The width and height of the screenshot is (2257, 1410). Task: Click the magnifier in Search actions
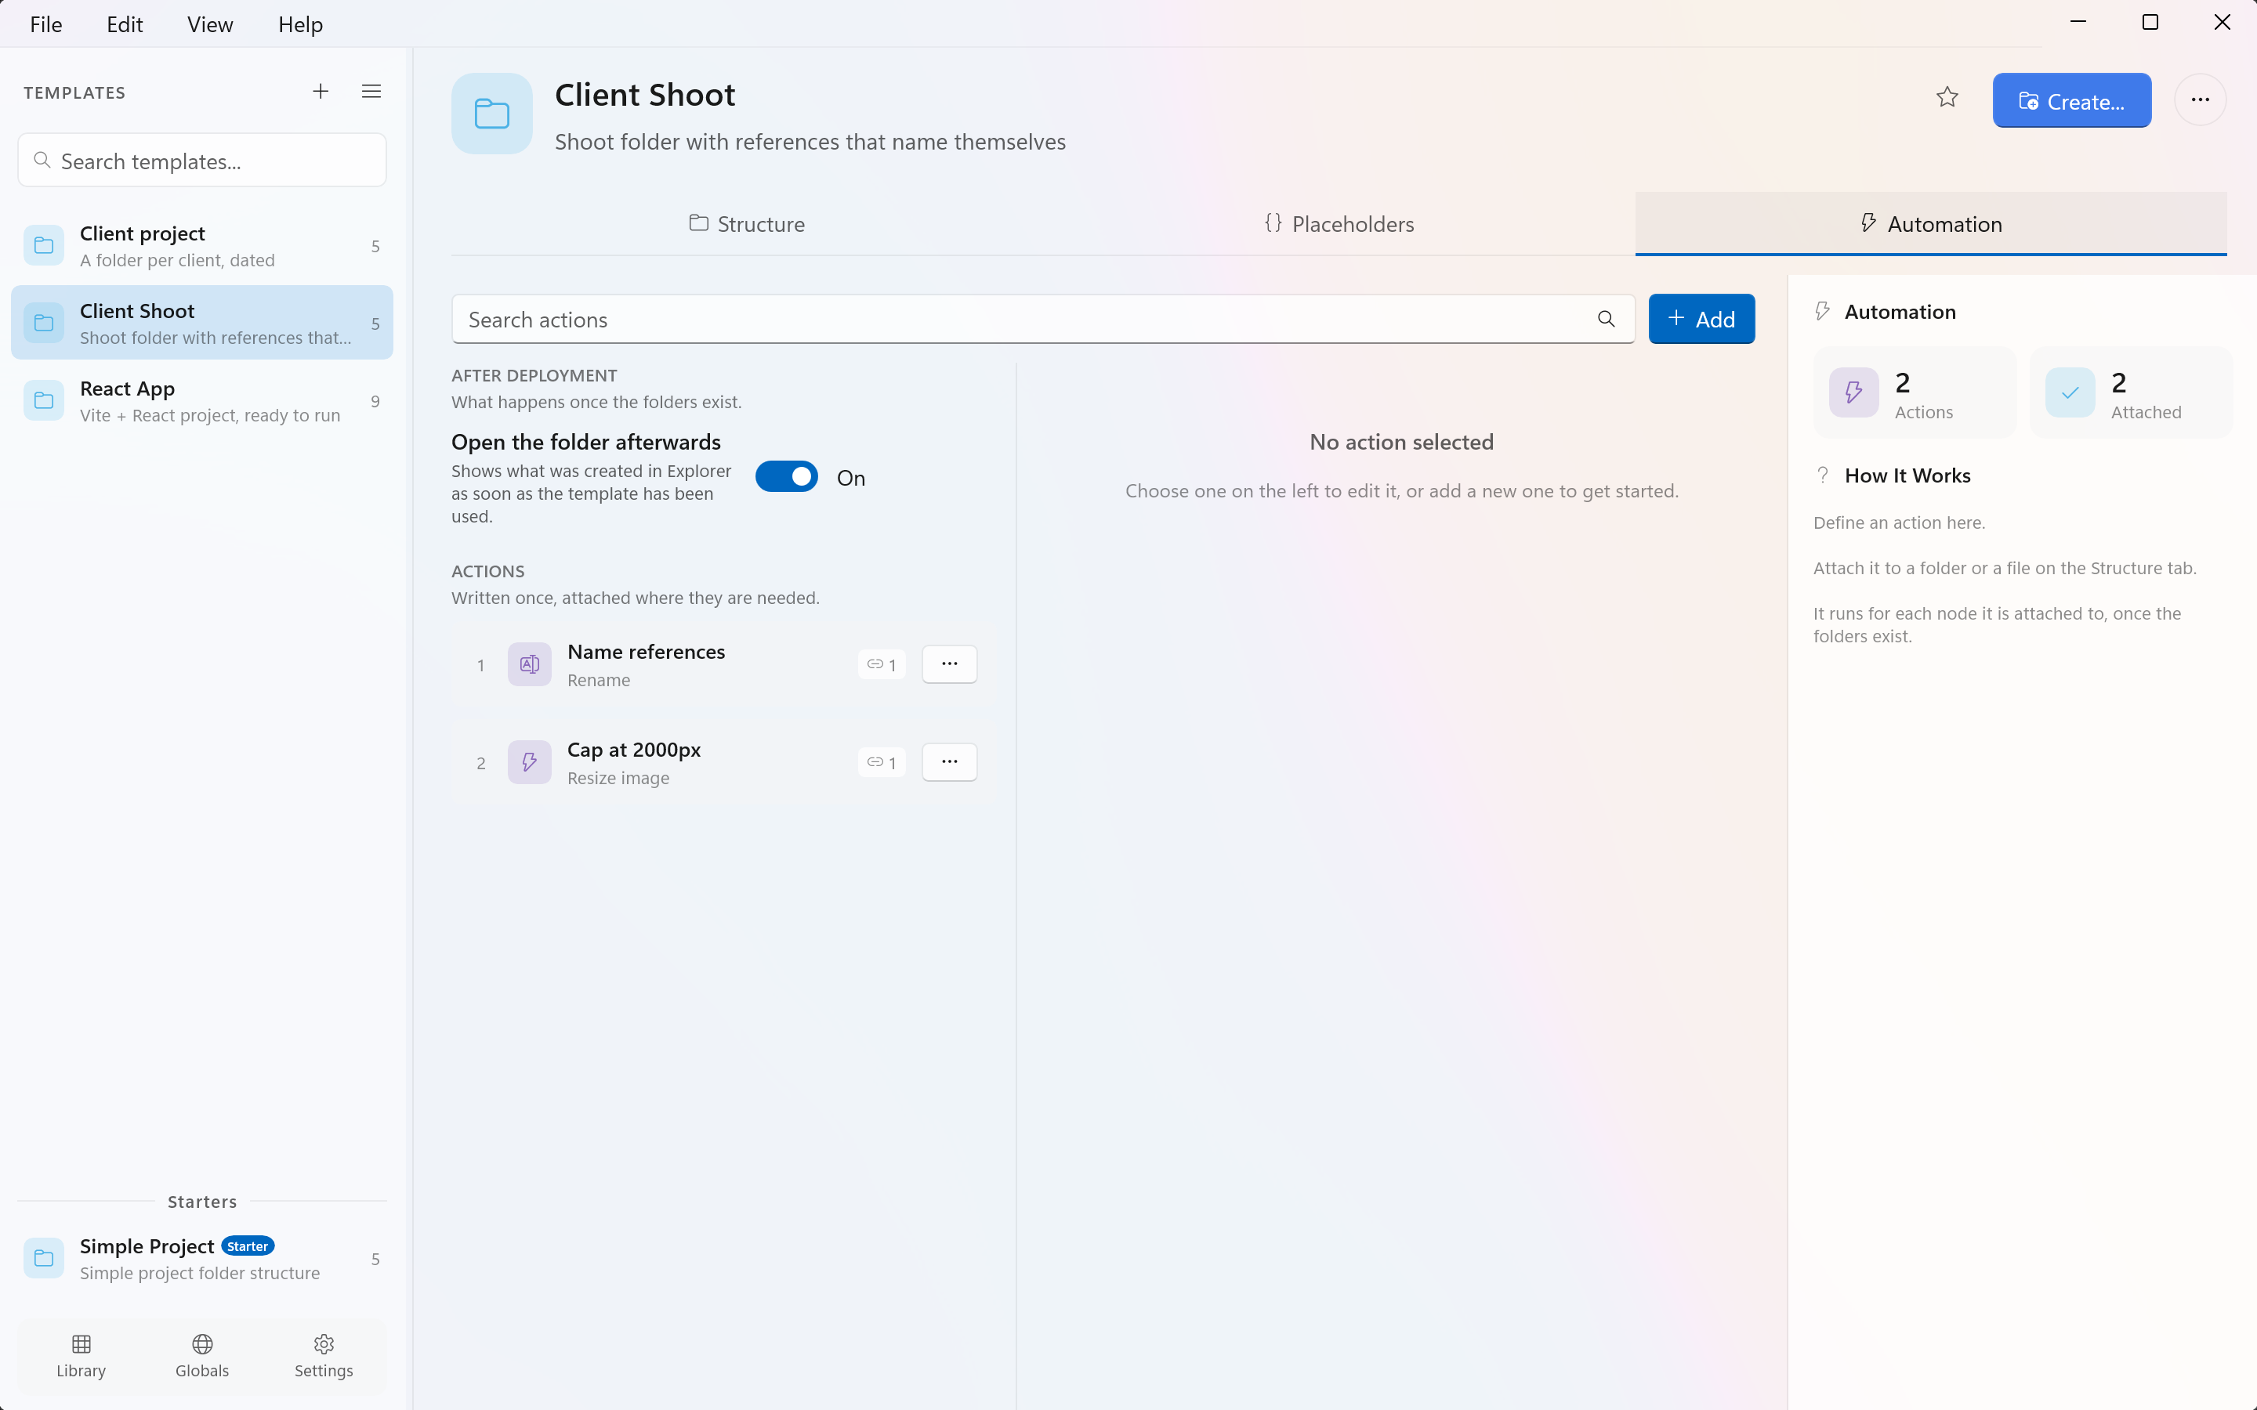point(1606,319)
